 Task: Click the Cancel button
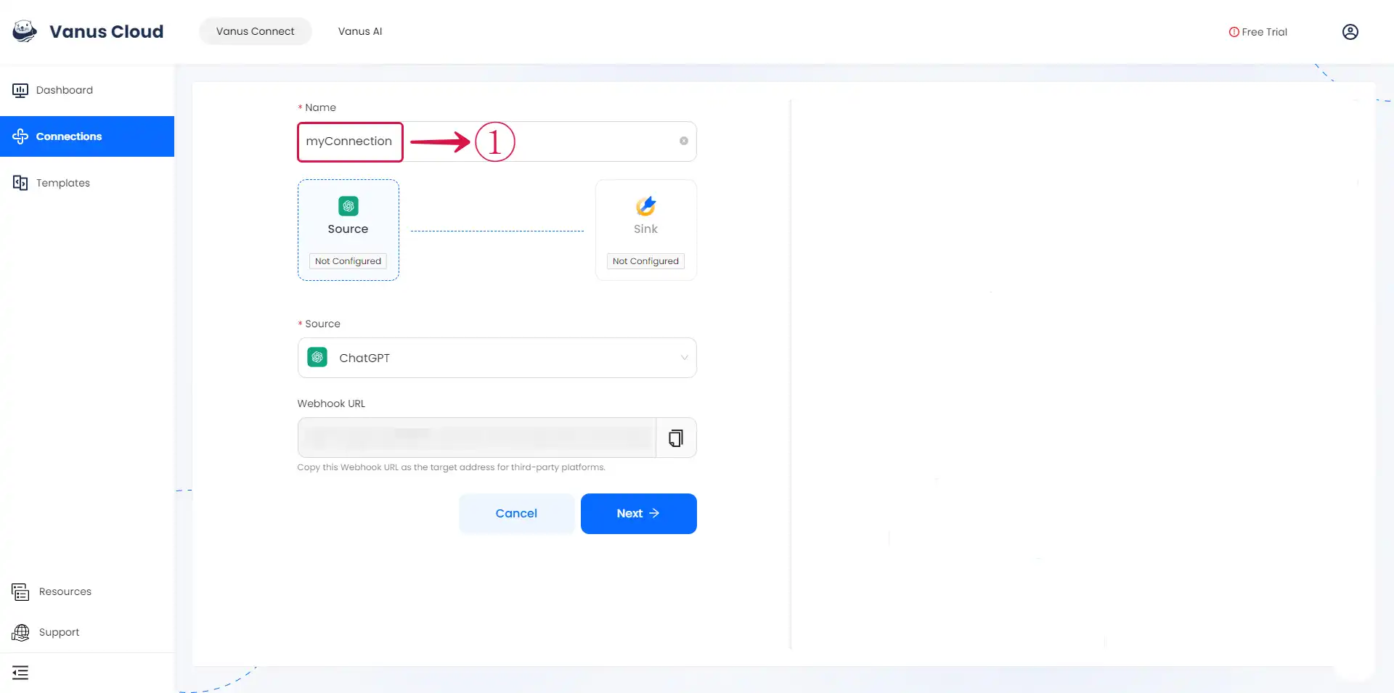pos(516,514)
